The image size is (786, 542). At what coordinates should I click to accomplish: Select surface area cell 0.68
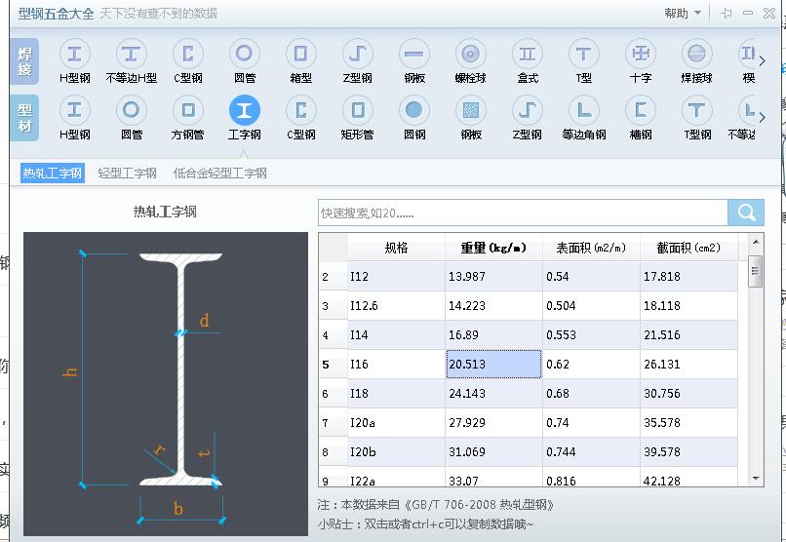point(591,393)
